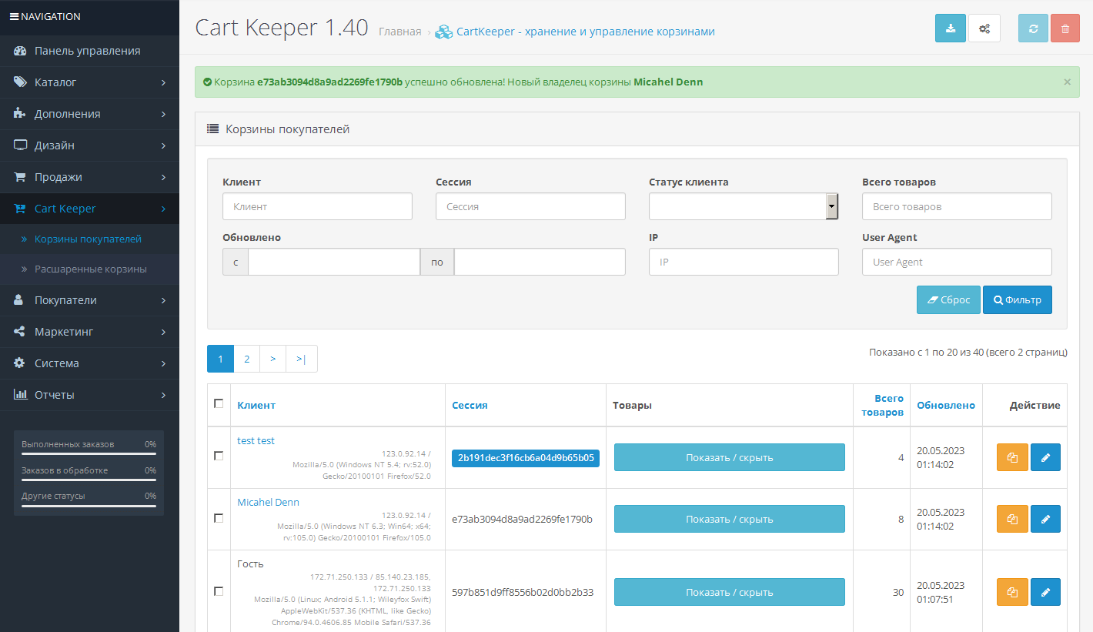1093x632 pixels.
Task: Click Показать / скрыть for test test row
Action: [730, 457]
